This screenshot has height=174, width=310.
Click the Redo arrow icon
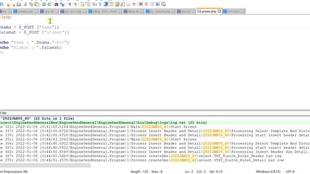(49, 4)
